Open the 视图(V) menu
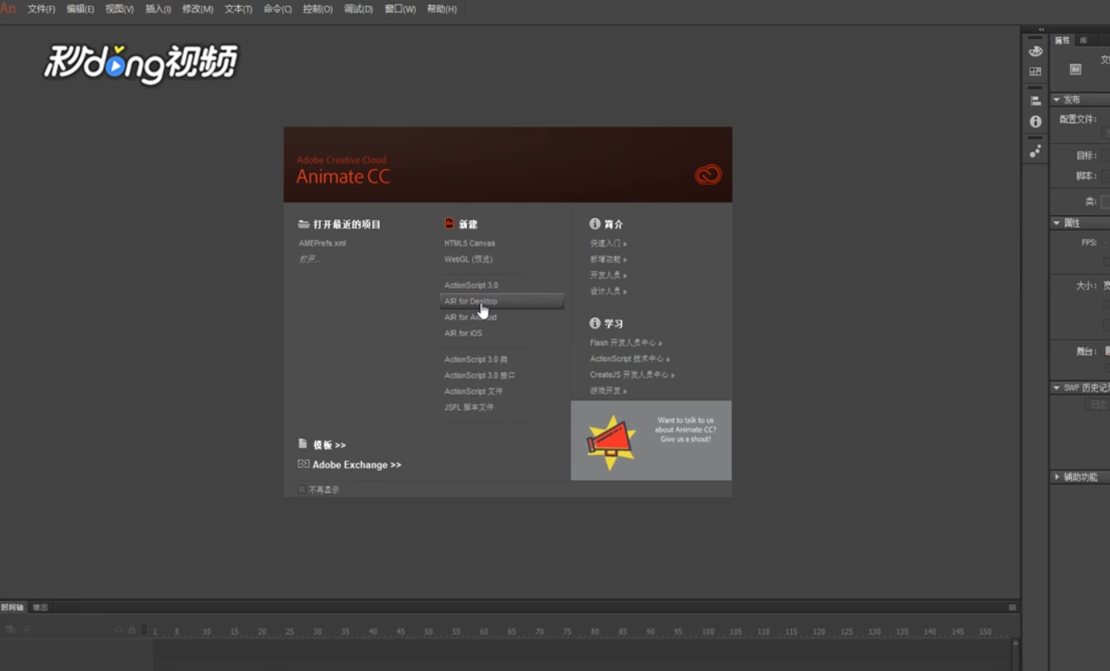1110x671 pixels. 120,9
